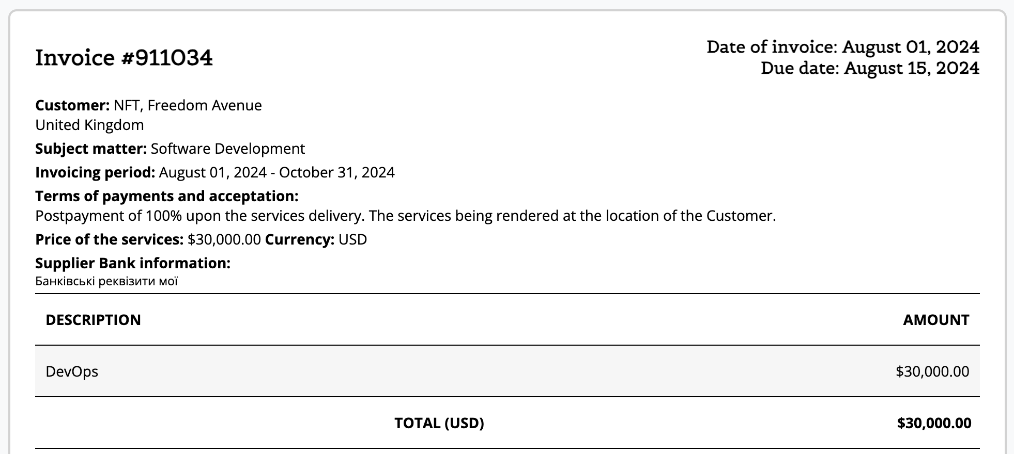Click the United Kingdom address line
The image size is (1014, 454).
coord(89,125)
